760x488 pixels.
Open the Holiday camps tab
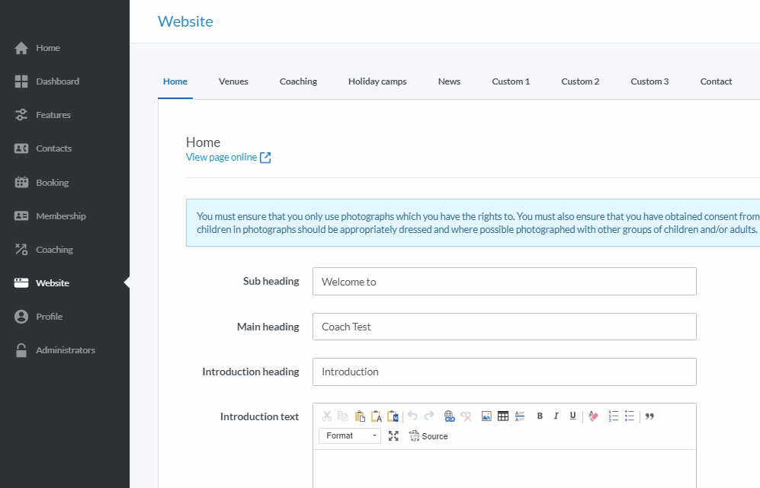[377, 81]
